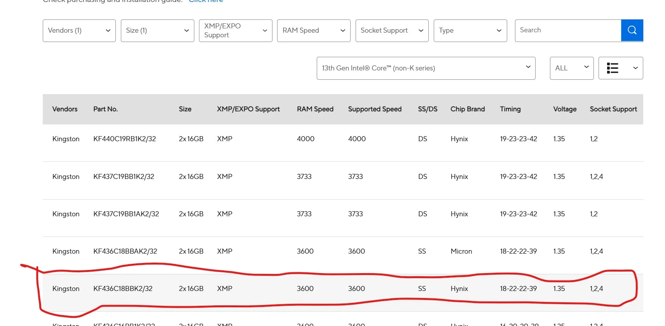The height and width of the screenshot is (326, 665).
Task: Select the KF440C19RB1K2/32 part number row
Action: point(124,139)
